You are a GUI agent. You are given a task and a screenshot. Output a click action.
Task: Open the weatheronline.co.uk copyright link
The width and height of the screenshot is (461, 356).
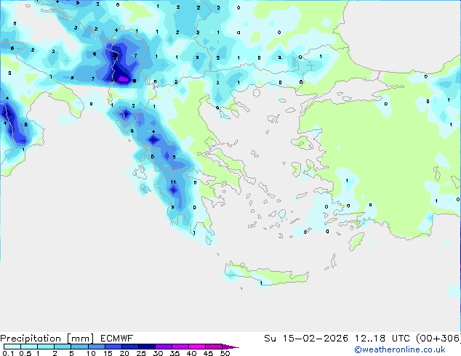[x=400, y=349]
